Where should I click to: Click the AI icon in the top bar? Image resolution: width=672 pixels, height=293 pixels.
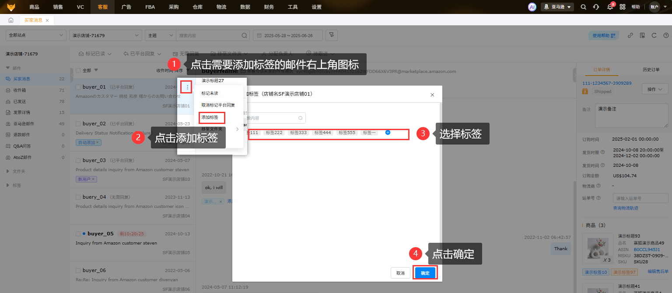532,7
